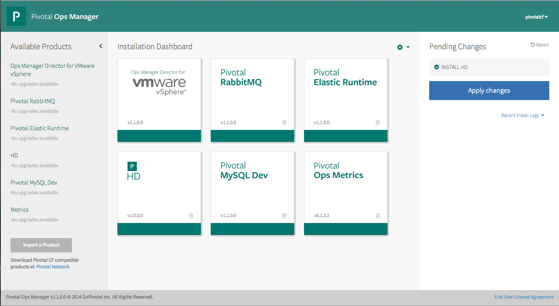
Task: Delete Pivotal RabbitMQ using its trash icon
Action: tap(284, 123)
